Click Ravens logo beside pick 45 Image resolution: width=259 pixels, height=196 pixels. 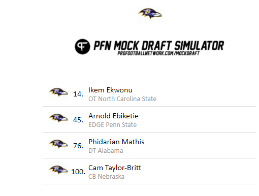[x=58, y=118]
